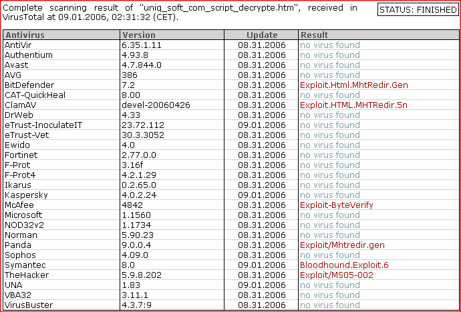Click version 5.9.8.202 cell
Screen dimensions: 461x312
[142, 275]
